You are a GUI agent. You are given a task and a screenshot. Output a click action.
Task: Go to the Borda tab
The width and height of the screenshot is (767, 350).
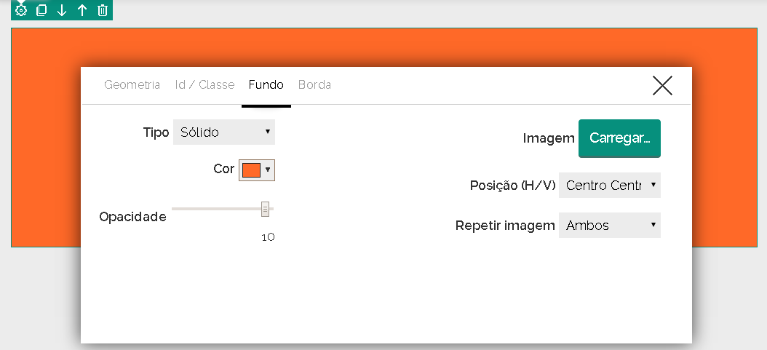click(314, 85)
